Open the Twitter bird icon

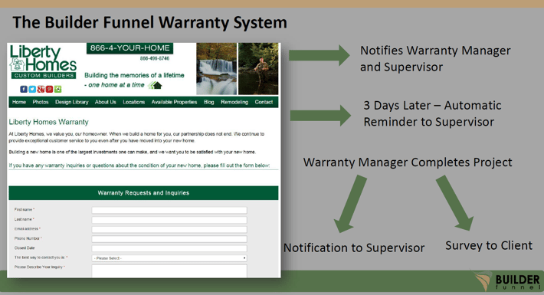click(x=32, y=89)
